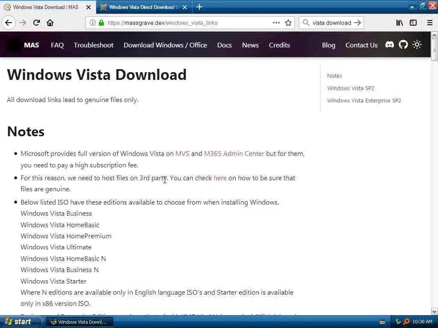Click the Windows Vista Ultimate line

pyautogui.click(x=56, y=247)
